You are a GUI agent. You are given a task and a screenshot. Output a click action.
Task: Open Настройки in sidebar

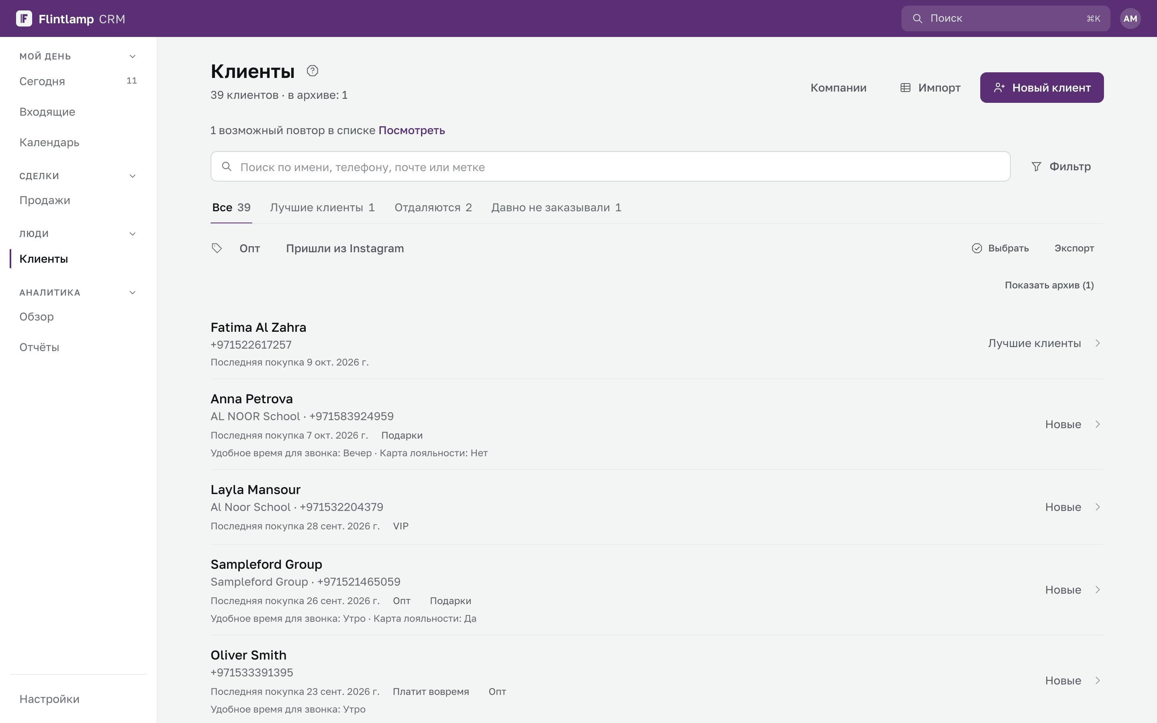tap(78, 699)
